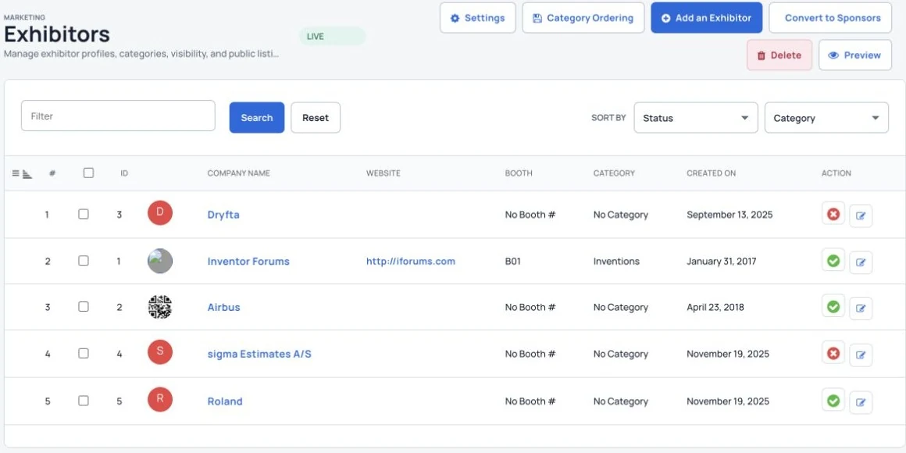Open the Dryfta company link

223,214
